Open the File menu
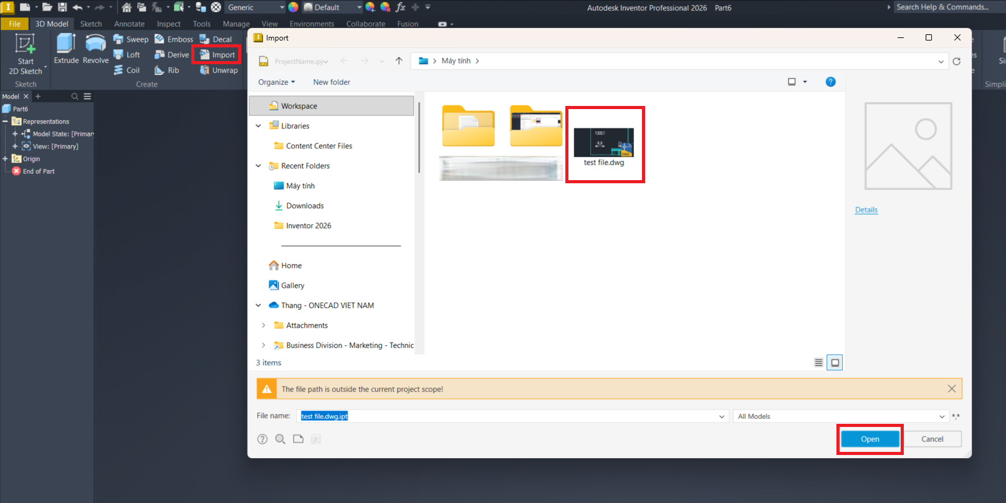The image size is (1006, 503). tap(14, 24)
